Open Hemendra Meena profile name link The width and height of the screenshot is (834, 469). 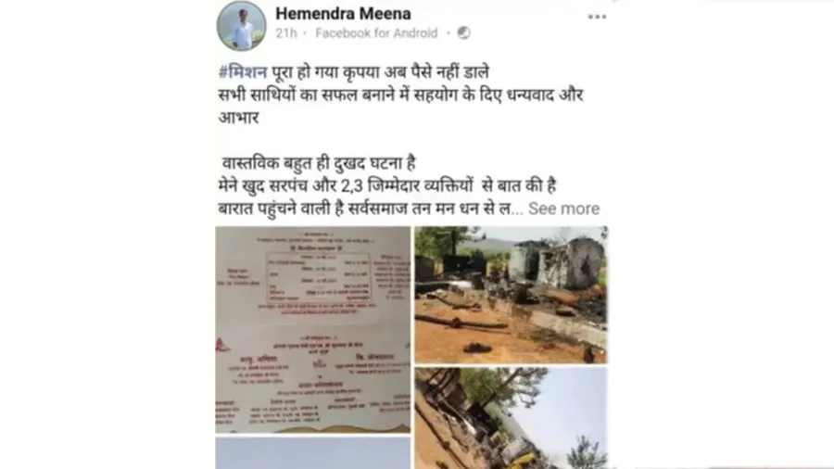343,13
